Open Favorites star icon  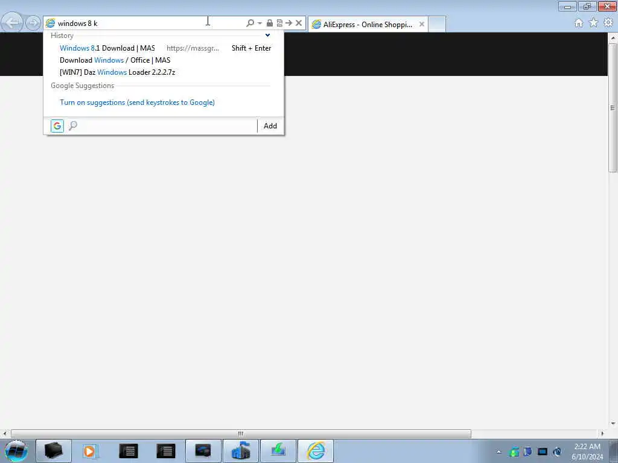tap(593, 24)
